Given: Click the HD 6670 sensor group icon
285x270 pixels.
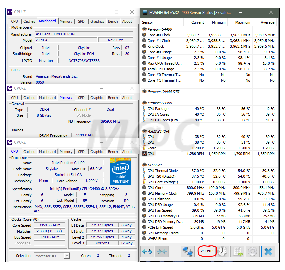Looking at the screenshot, I should [x=144, y=165].
